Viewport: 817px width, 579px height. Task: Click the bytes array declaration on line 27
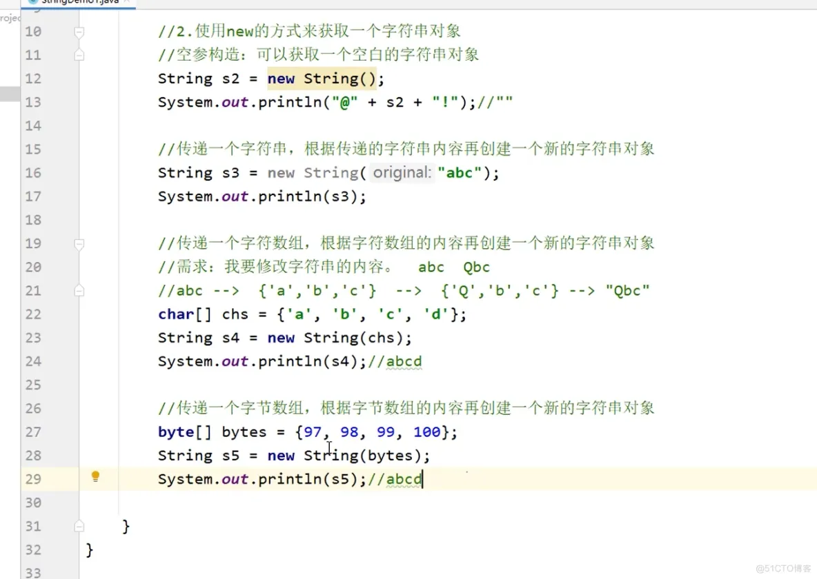242,432
